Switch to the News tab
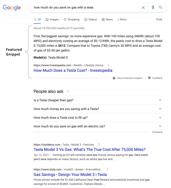171x188 pixels. (x=107, y=19)
